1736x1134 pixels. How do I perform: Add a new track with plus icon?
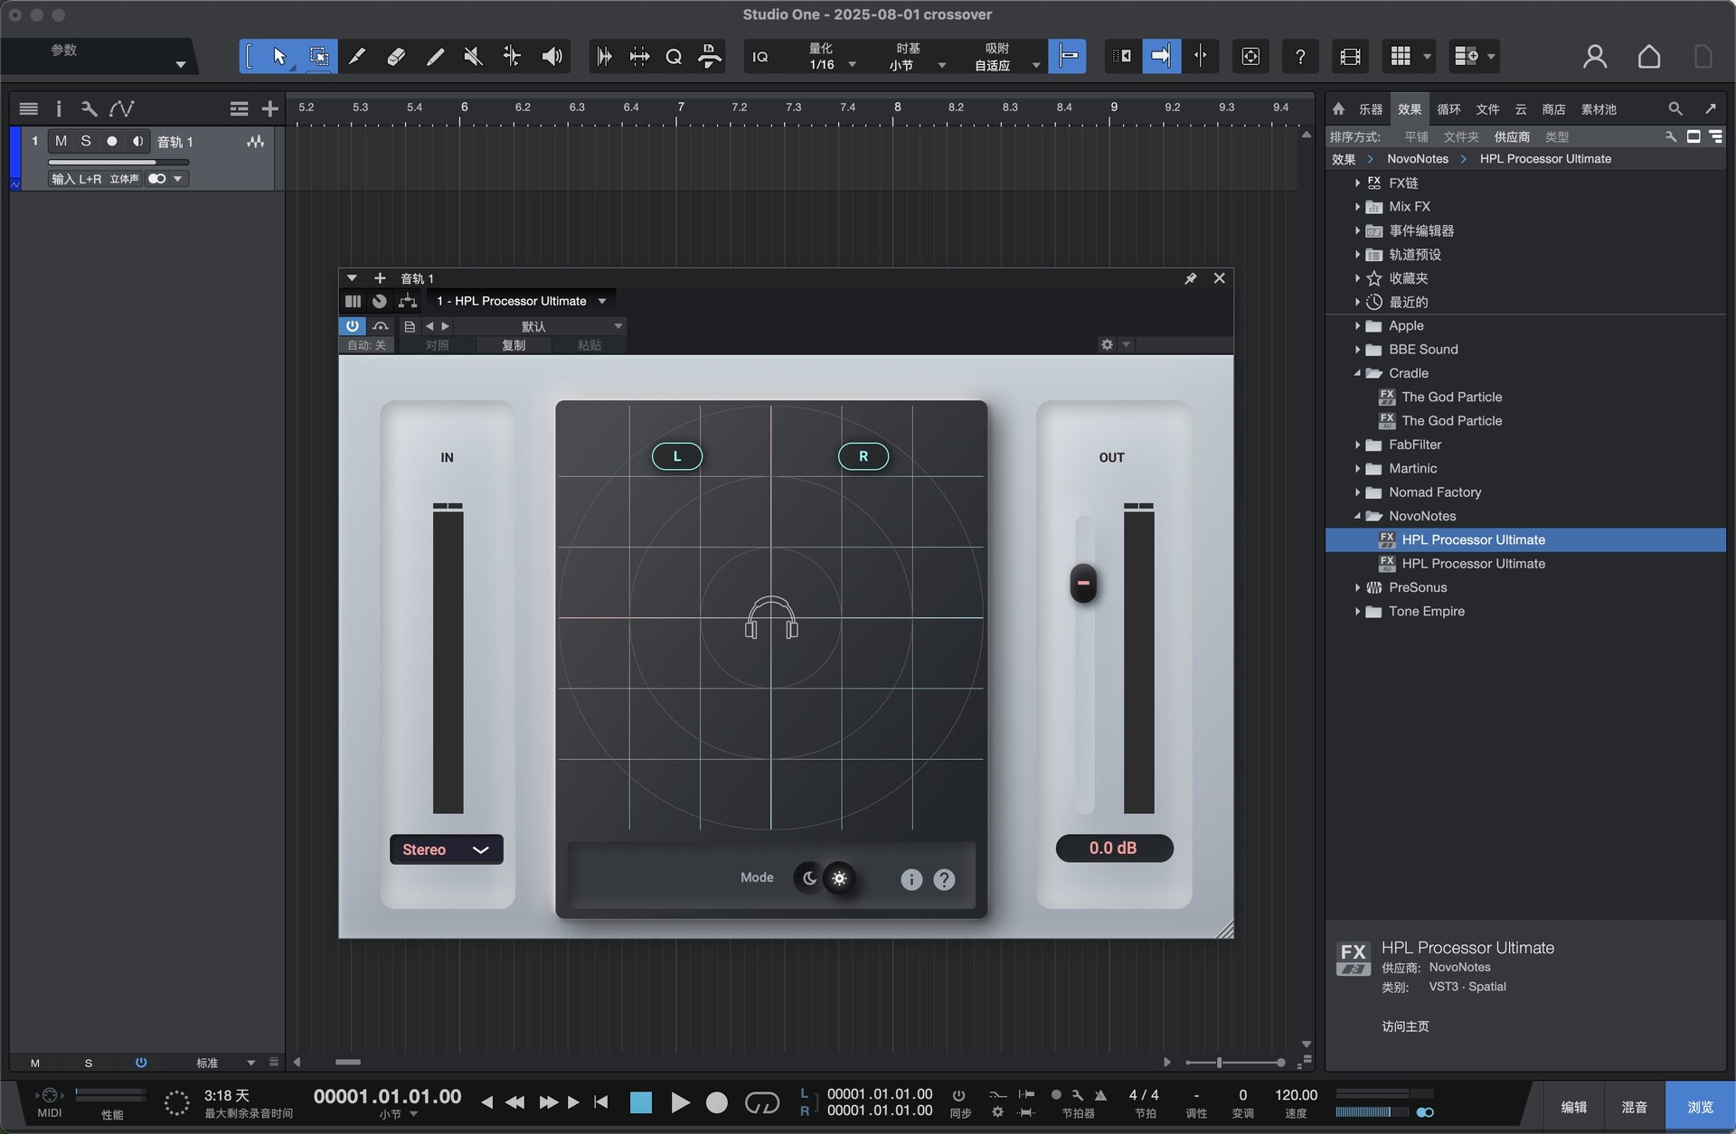pos(269,108)
